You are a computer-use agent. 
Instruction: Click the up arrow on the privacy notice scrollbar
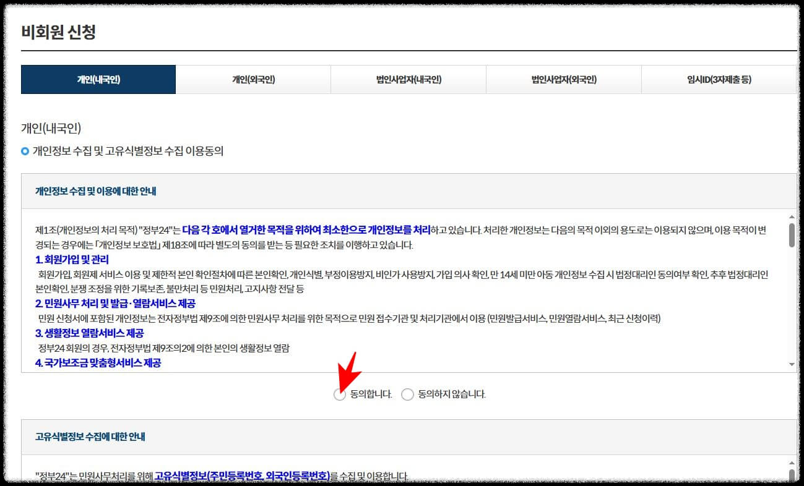(x=793, y=218)
